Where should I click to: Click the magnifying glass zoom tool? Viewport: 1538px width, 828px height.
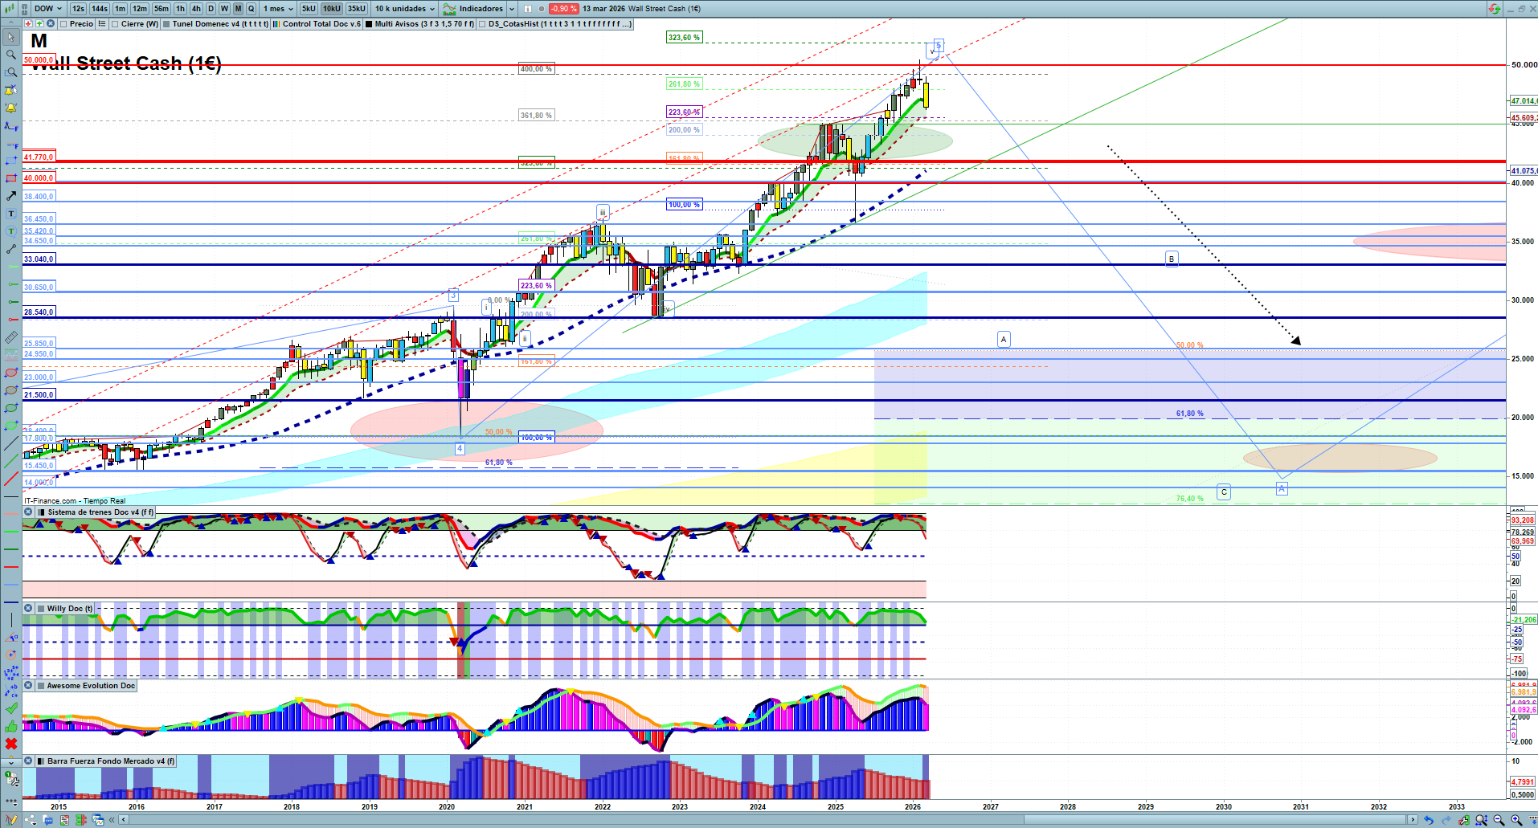click(x=11, y=55)
